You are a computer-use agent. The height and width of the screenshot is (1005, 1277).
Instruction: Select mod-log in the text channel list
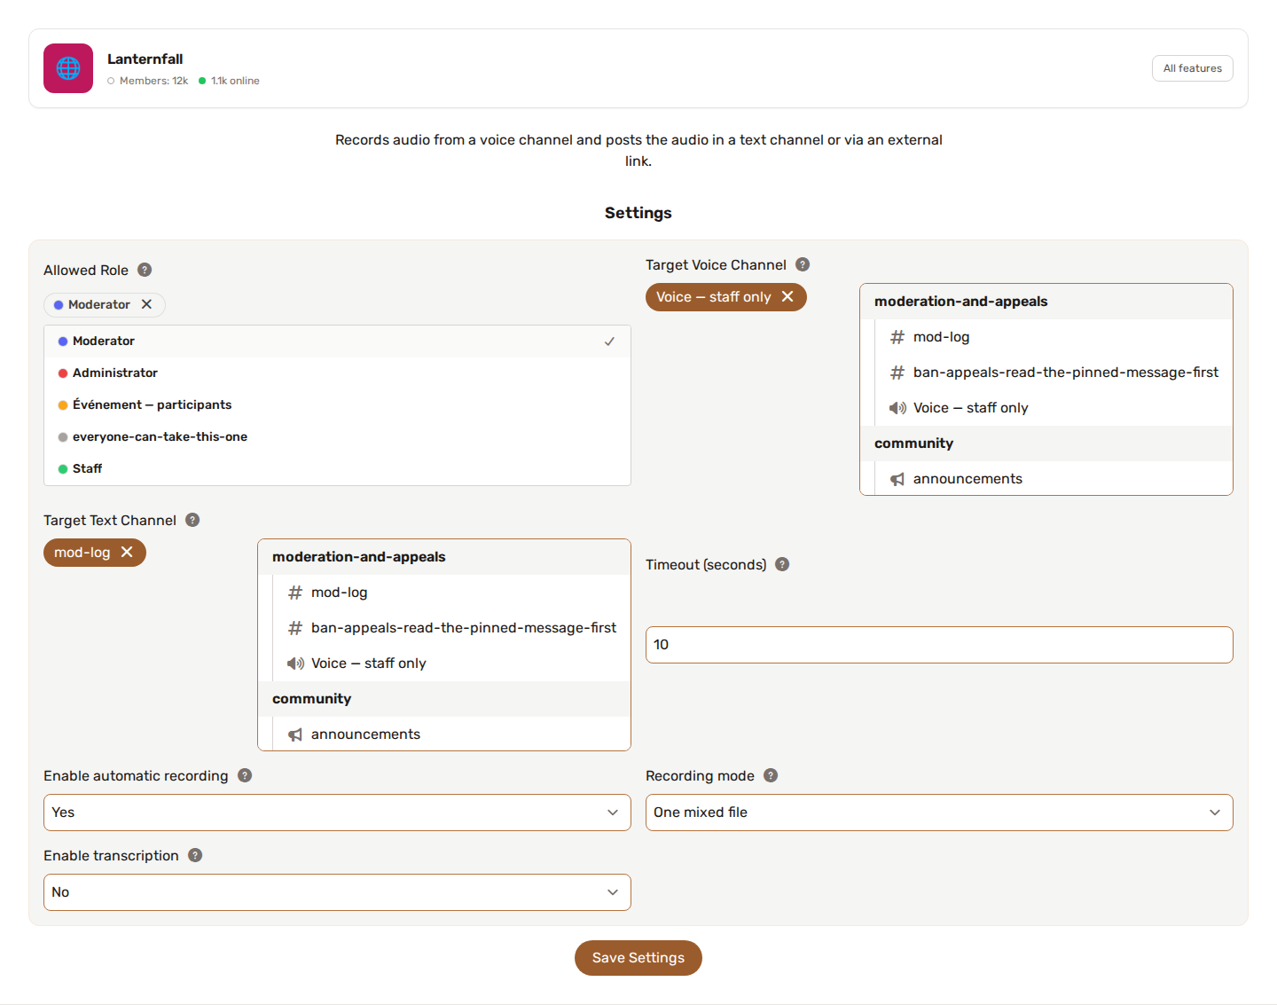(x=451, y=593)
